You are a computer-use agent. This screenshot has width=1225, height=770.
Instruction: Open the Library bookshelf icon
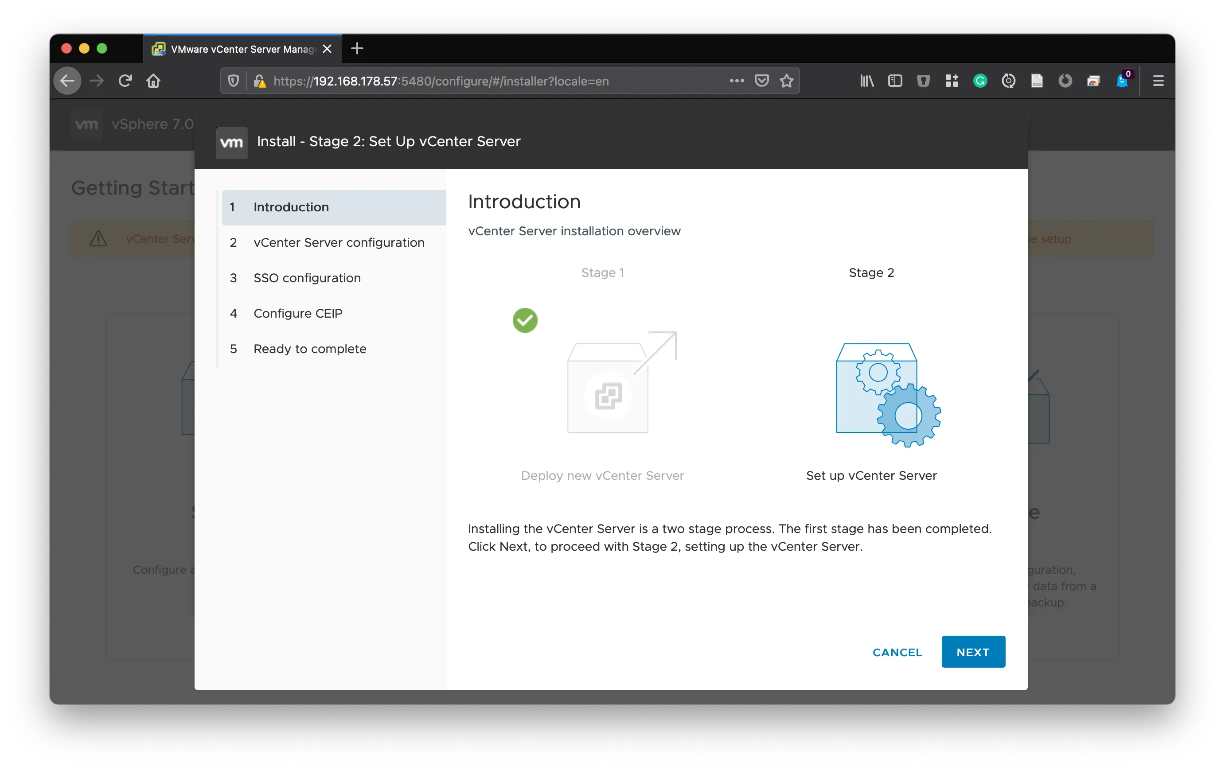866,81
